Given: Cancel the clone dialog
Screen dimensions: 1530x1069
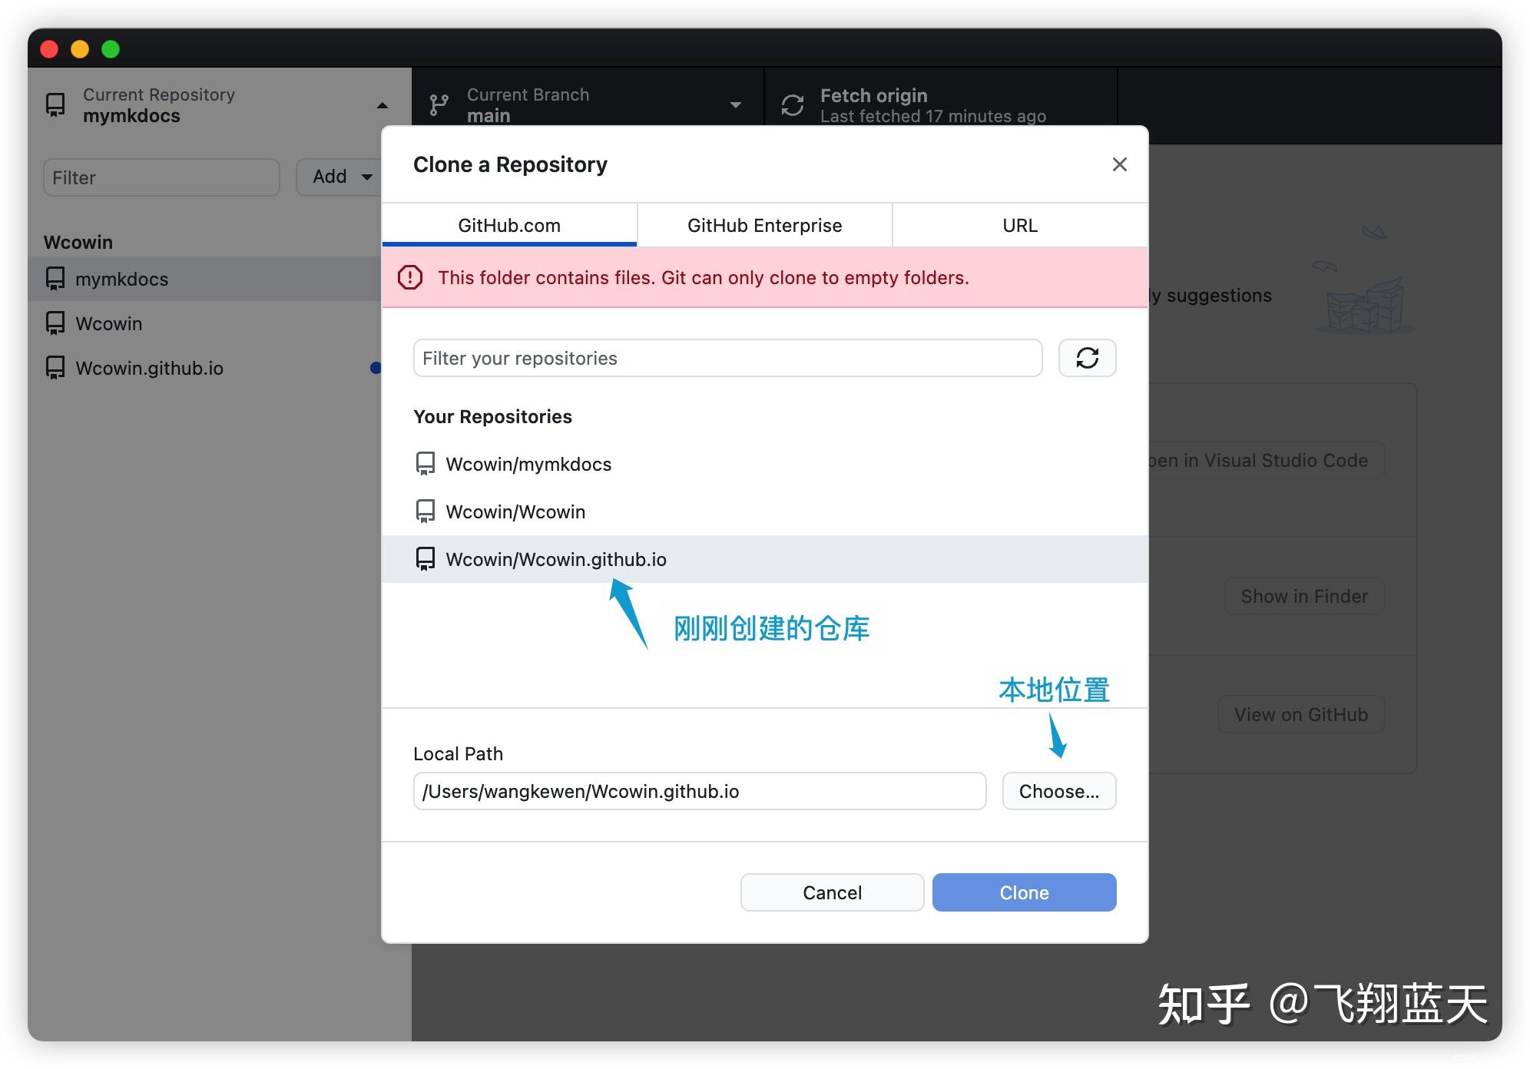Looking at the screenshot, I should coord(832,892).
